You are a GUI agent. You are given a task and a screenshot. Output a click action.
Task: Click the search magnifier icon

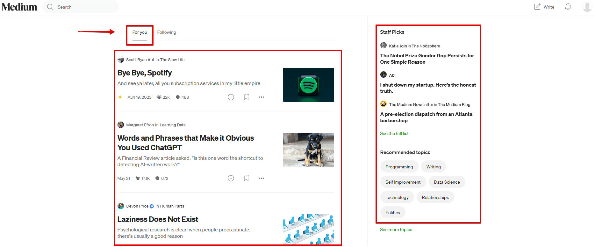click(50, 7)
